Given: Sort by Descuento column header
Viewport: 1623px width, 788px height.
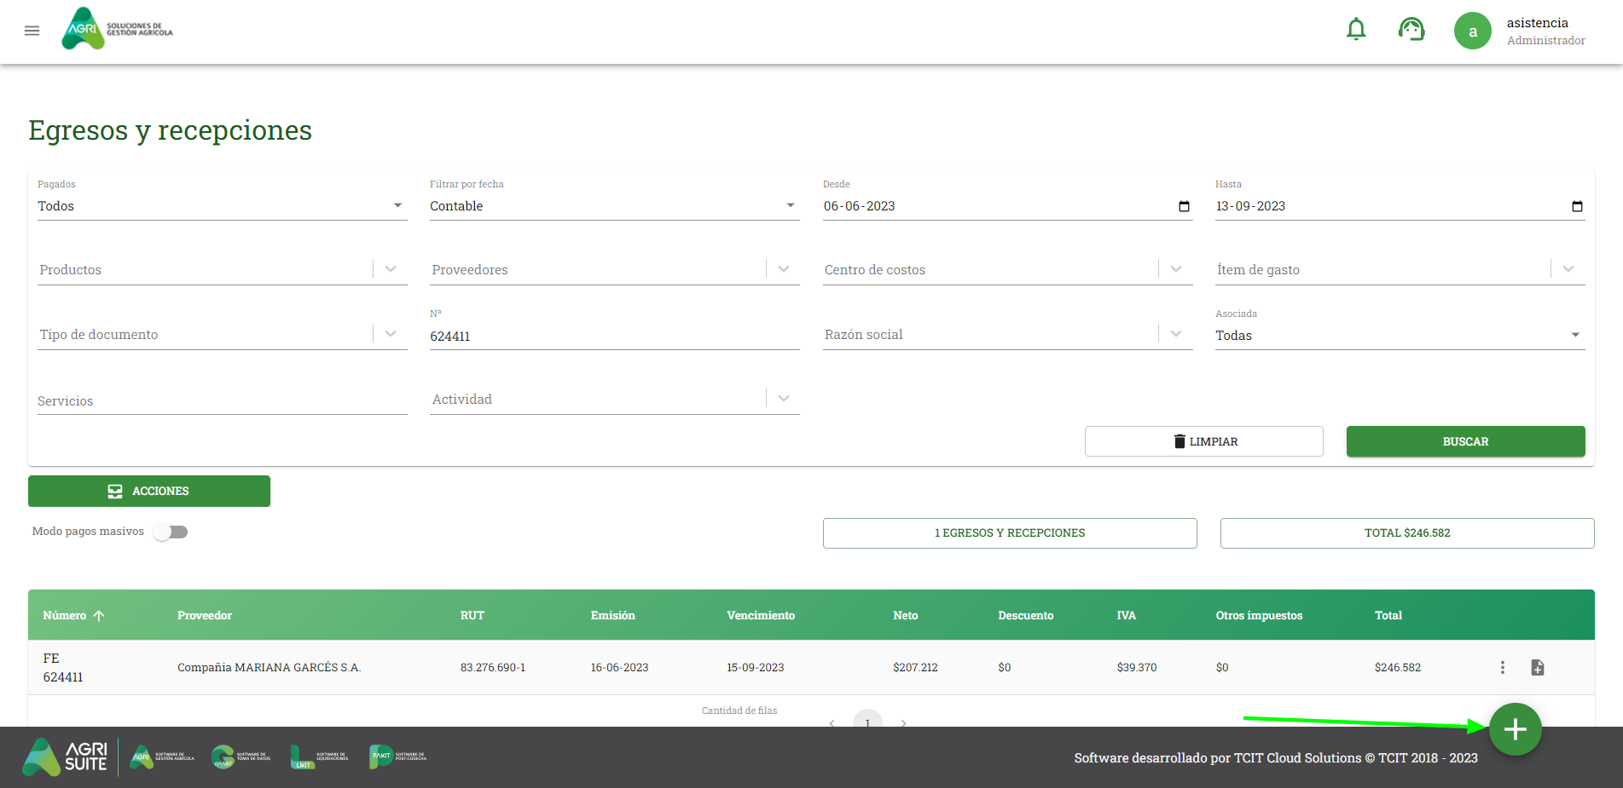Looking at the screenshot, I should point(1026,615).
